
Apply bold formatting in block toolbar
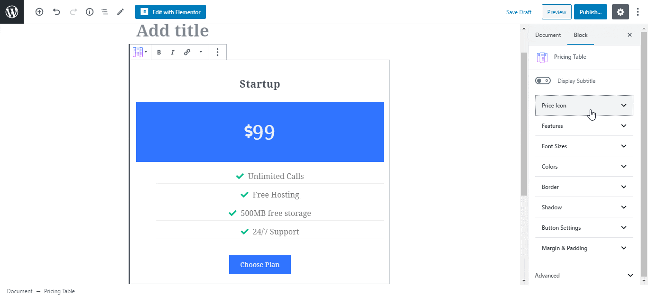159,52
